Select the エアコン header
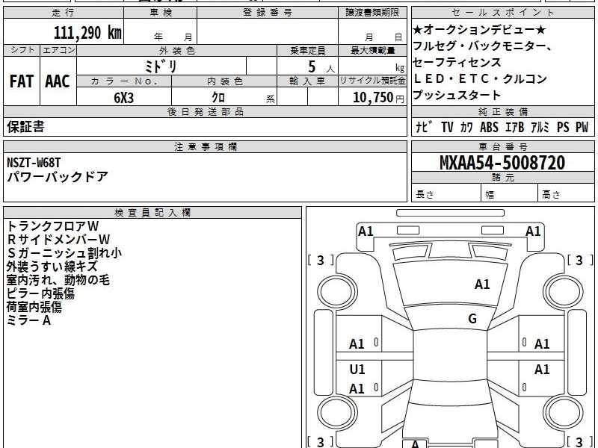This screenshot has height=448, width=598. tap(58, 50)
